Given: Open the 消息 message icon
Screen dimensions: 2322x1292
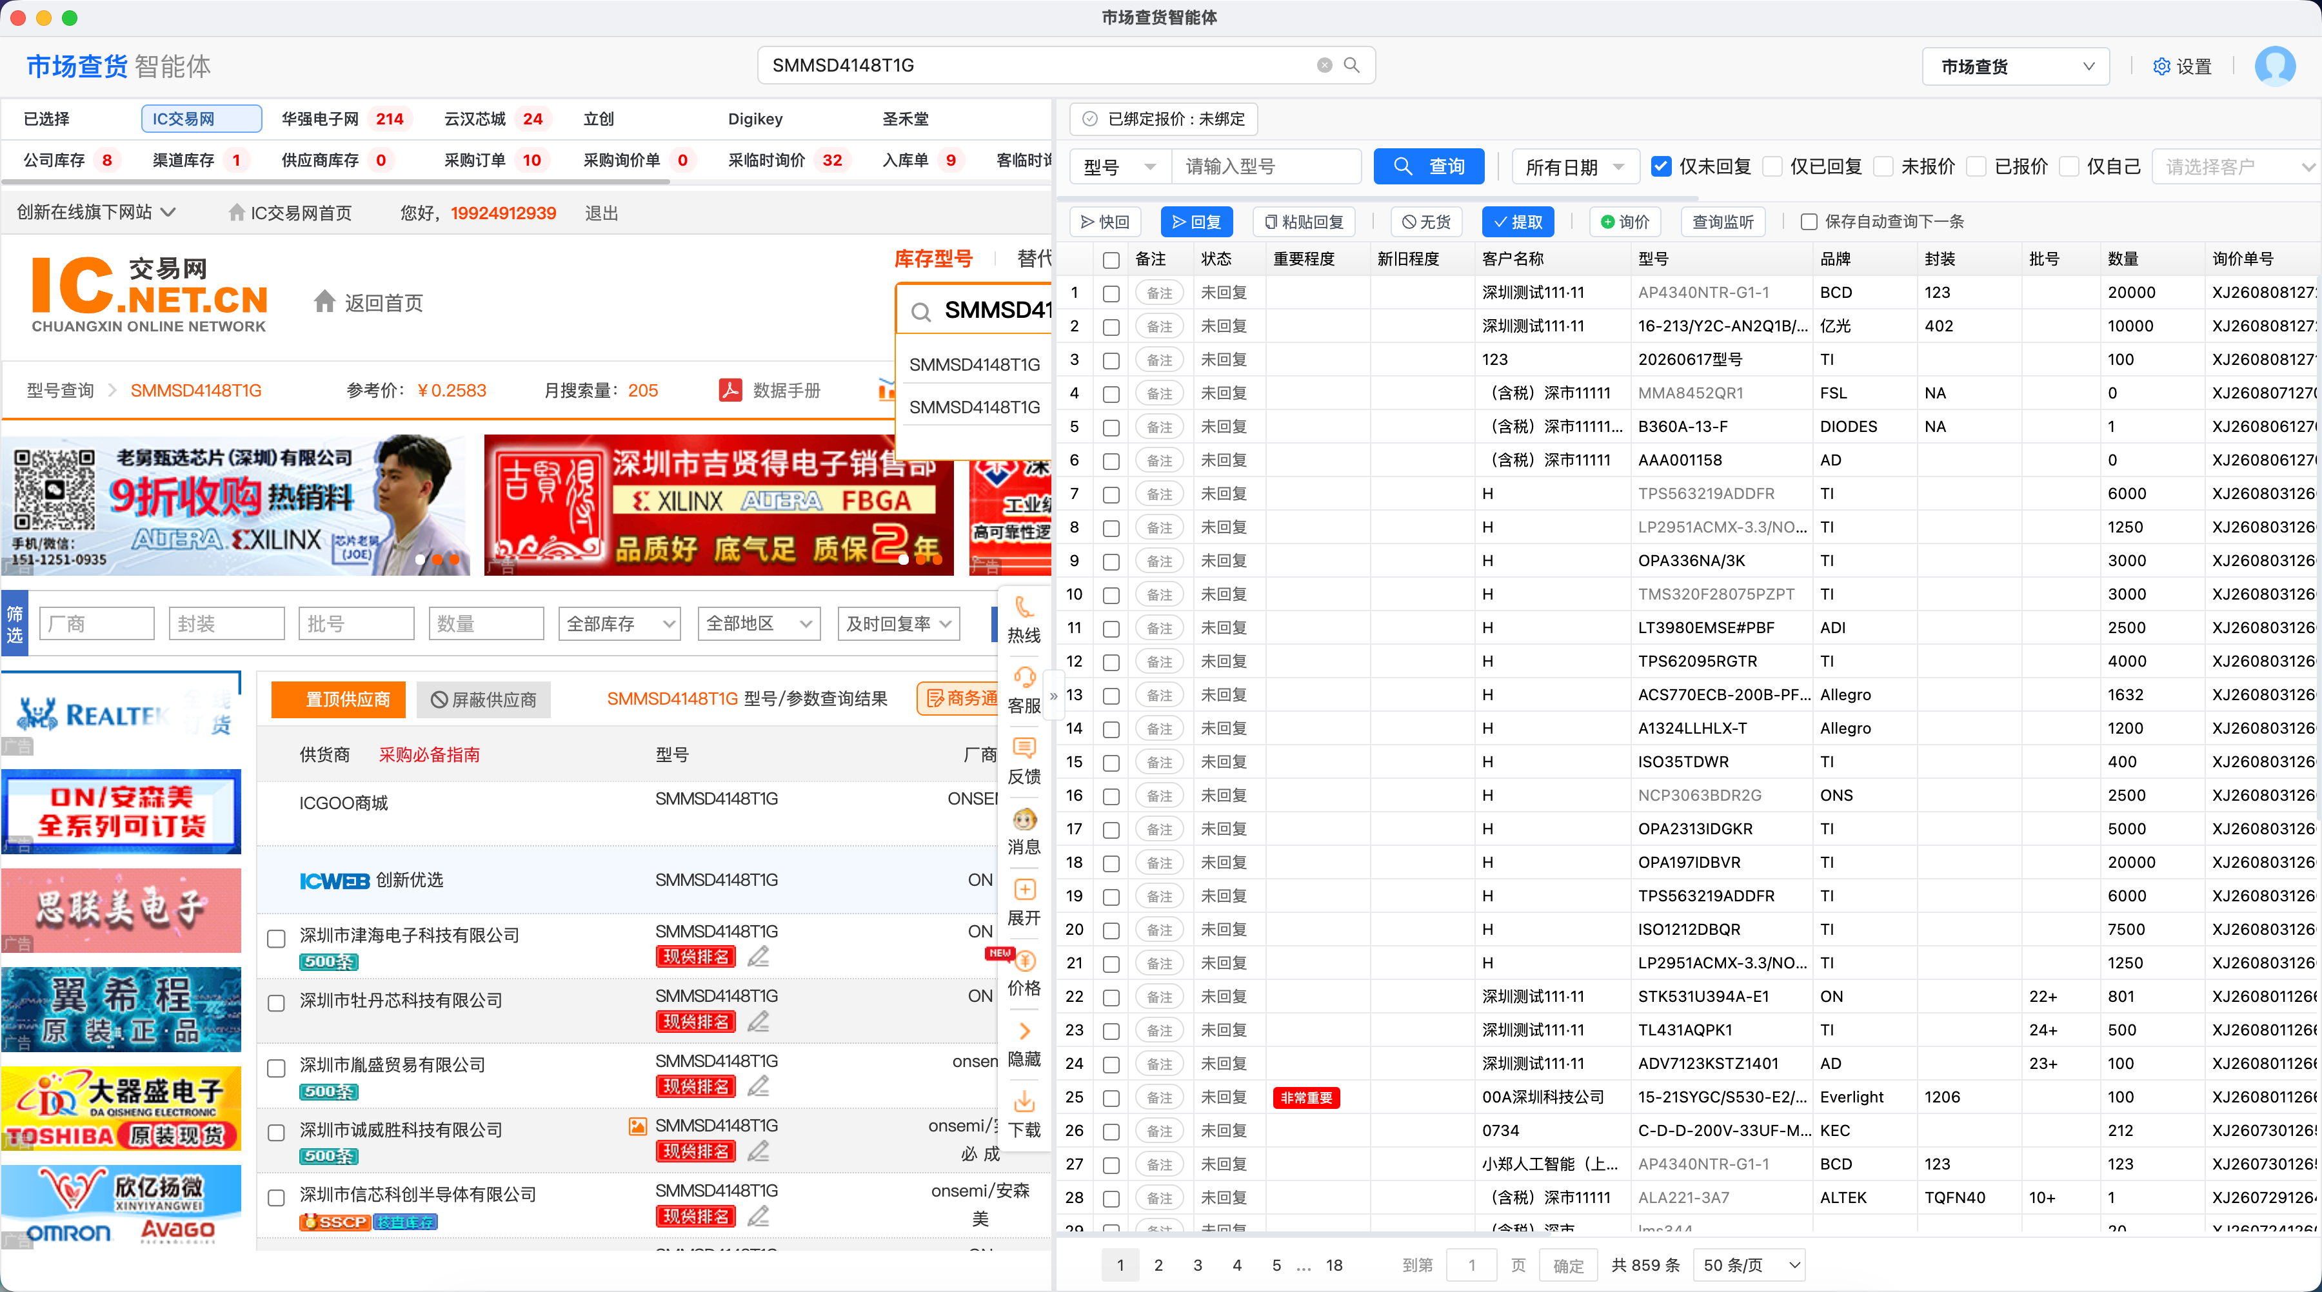Looking at the screenshot, I should point(1024,819).
